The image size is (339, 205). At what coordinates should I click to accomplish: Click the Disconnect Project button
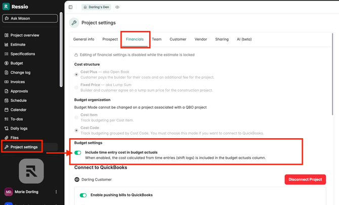305,180
